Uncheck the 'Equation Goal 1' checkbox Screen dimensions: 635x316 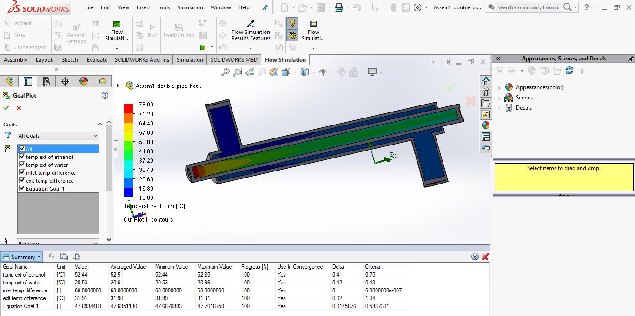22,188
